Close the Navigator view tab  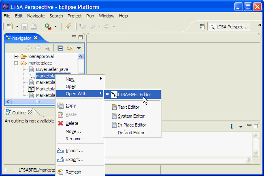[36, 38]
